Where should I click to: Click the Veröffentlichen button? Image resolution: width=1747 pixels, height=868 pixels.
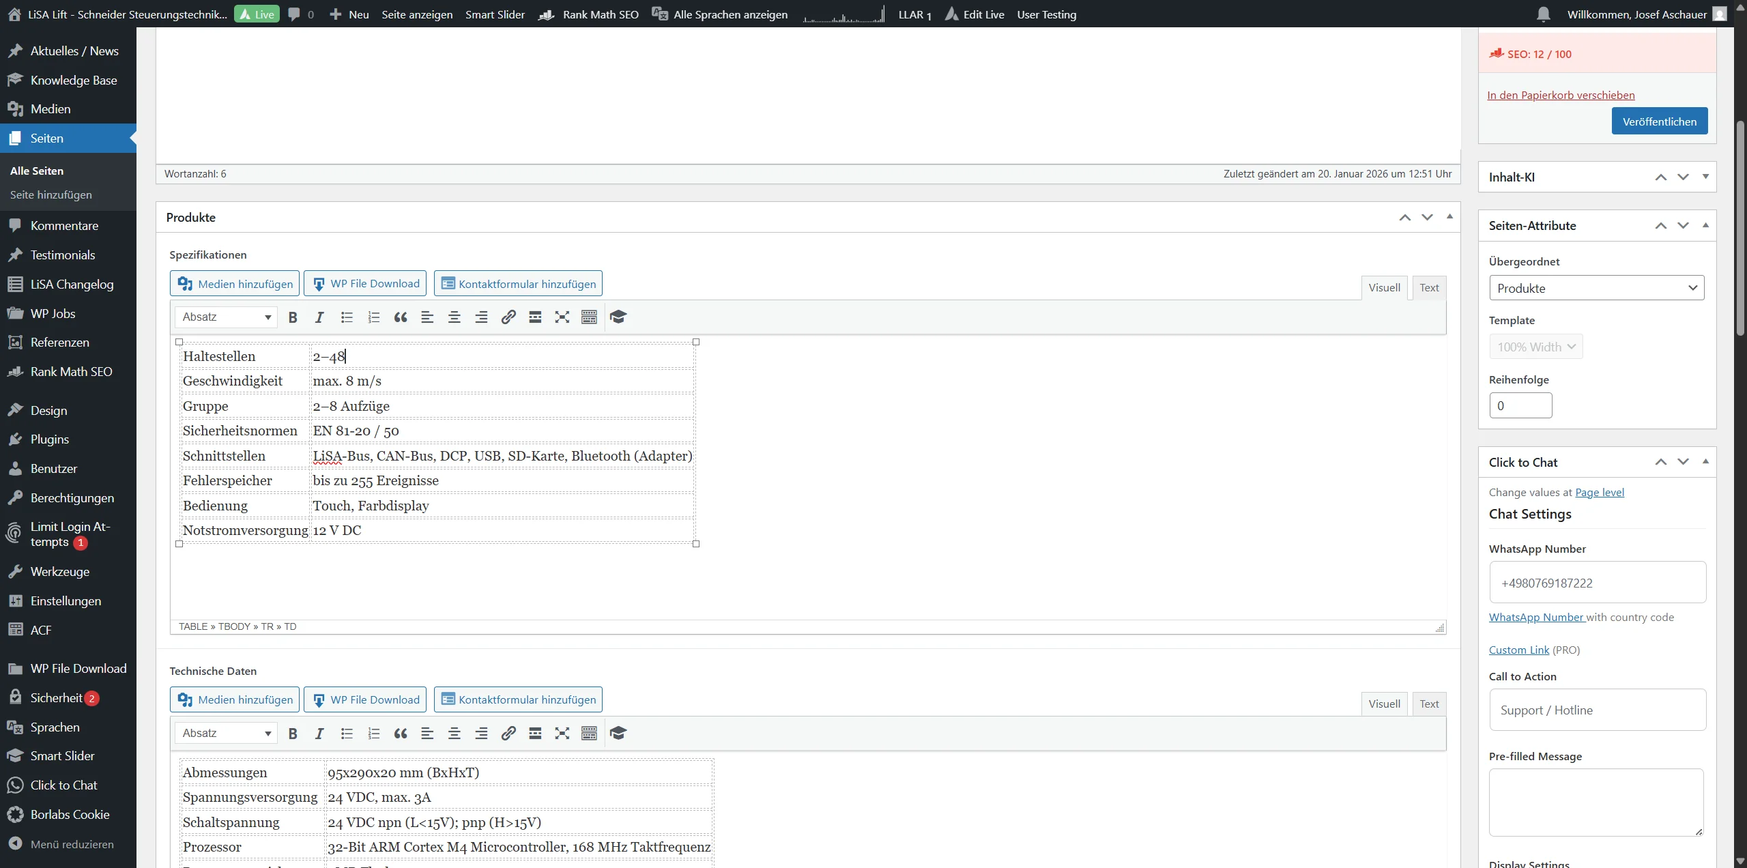point(1660,121)
